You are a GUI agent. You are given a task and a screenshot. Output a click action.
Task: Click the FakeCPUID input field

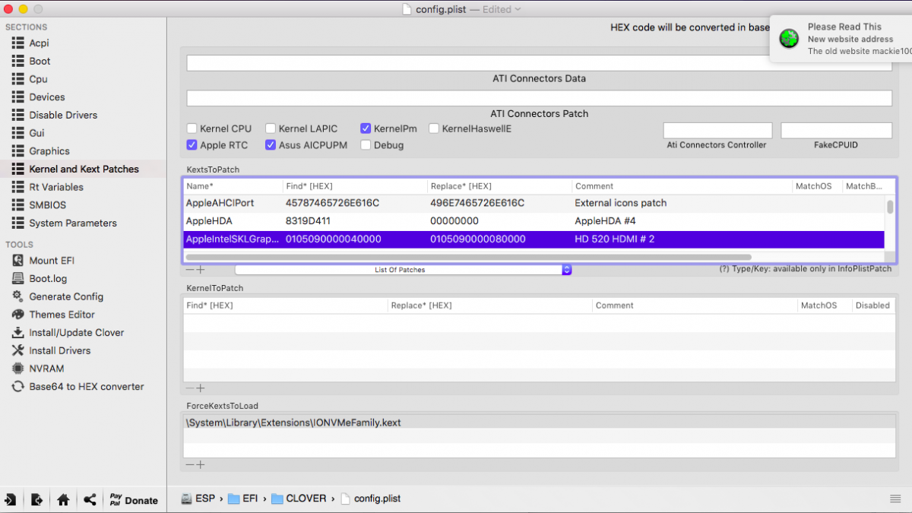(x=836, y=131)
